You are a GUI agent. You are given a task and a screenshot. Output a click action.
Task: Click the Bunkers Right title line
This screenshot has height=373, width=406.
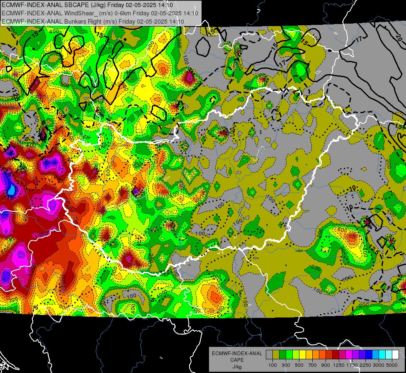tap(93, 22)
